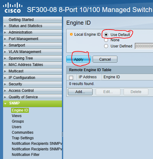Screen dimensions: 153x159
Task: Click the Apply button
Action: (79, 59)
